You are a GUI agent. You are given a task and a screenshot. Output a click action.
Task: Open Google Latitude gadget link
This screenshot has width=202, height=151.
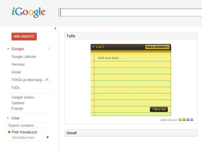(24, 57)
